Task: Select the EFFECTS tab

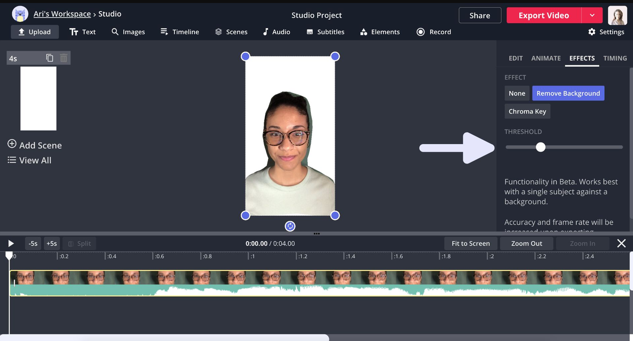Action: [x=582, y=58]
